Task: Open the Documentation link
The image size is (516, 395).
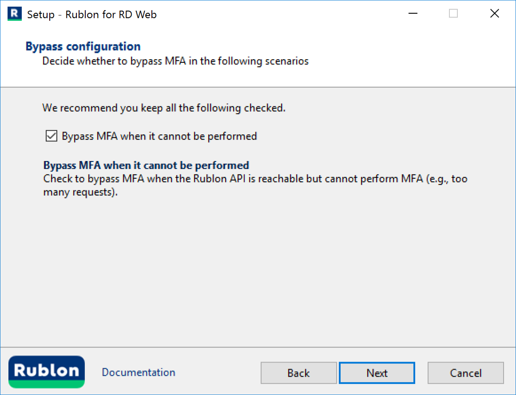Action: 139,372
